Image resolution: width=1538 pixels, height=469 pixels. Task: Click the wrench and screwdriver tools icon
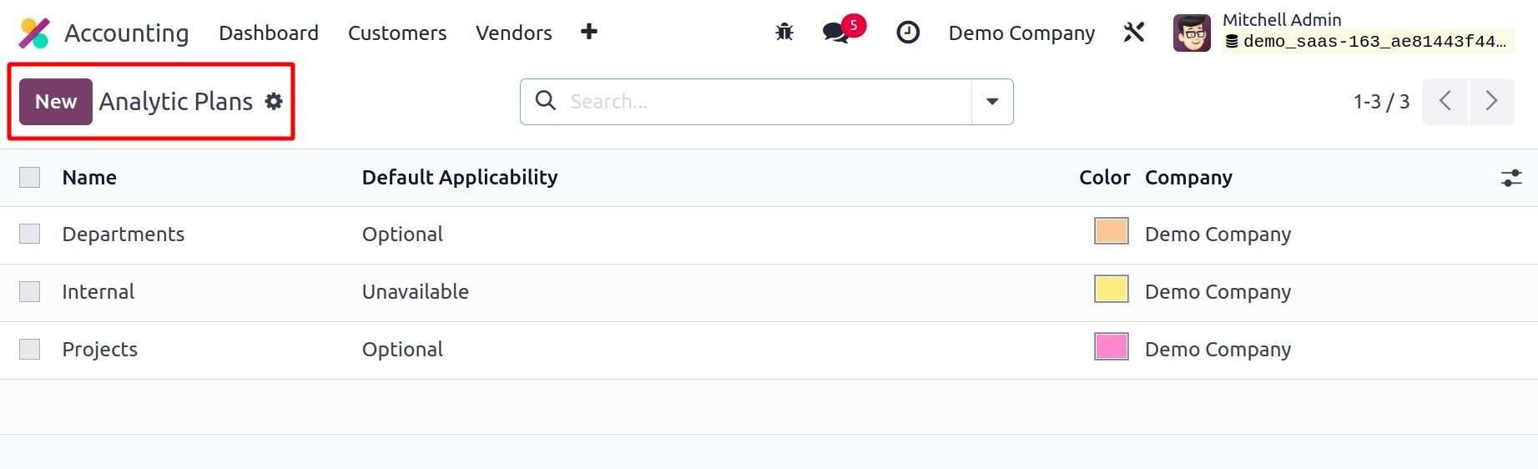(1134, 33)
